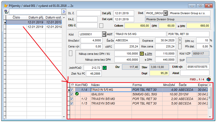This screenshot has height=122, width=216.
Task: Click the green checkmark icon in IBALGIN row
Action: 77,94
